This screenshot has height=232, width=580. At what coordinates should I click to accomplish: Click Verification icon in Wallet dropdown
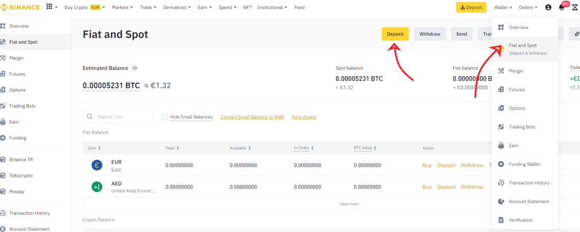coord(501,220)
